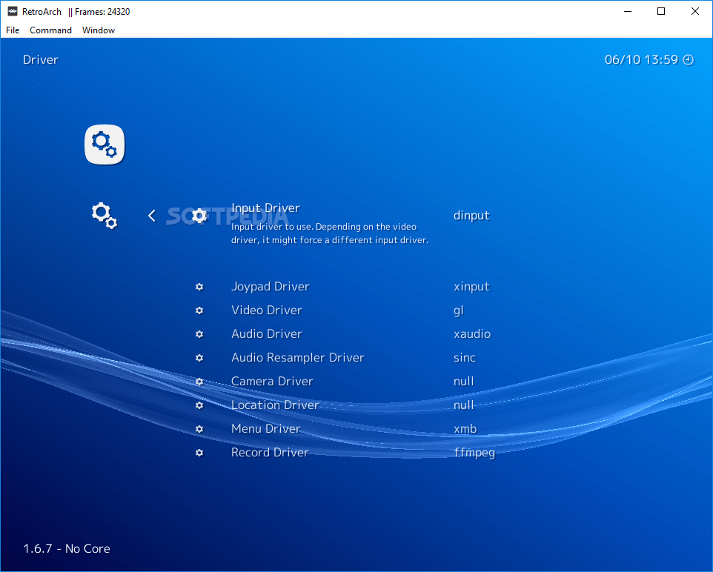The width and height of the screenshot is (713, 572).
Task: Click the gear icon beside Joypad Driver
Action: [199, 287]
